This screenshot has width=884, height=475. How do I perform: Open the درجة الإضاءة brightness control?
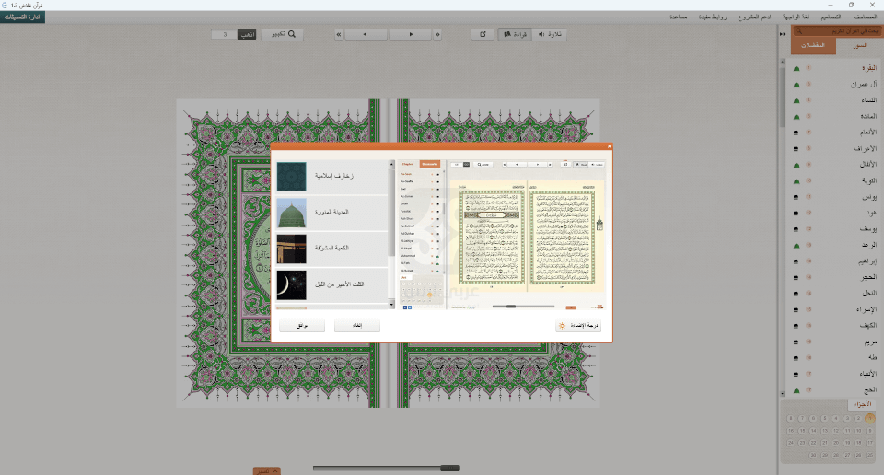[x=578, y=326]
